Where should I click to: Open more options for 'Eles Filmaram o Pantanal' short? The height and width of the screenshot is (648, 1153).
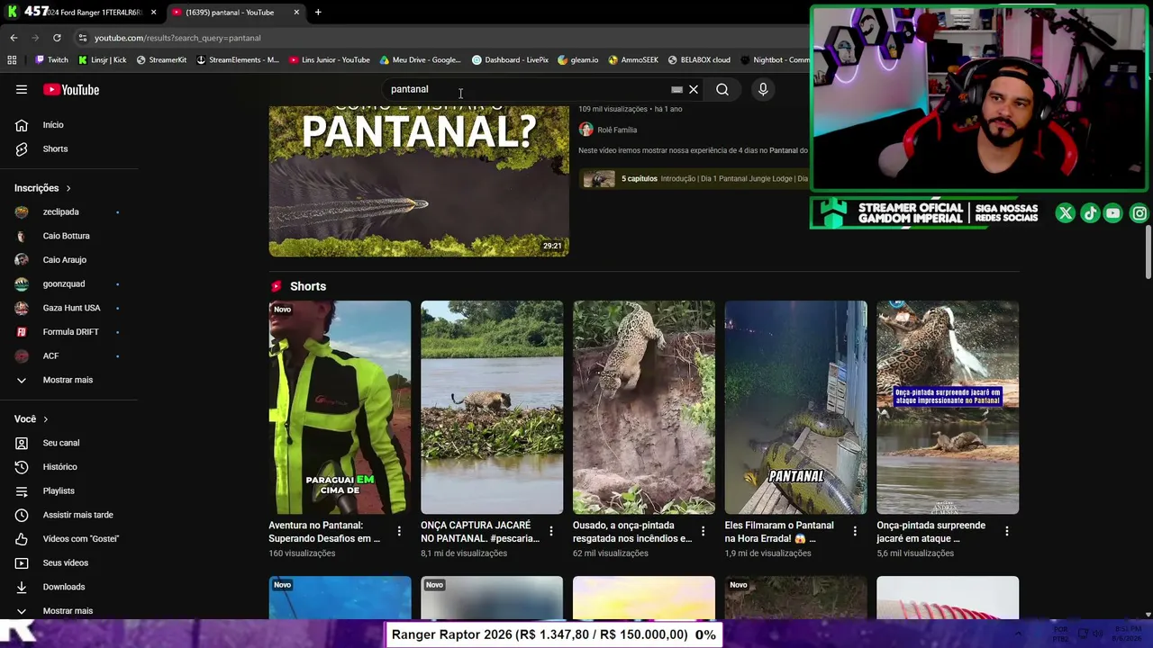[855, 531]
